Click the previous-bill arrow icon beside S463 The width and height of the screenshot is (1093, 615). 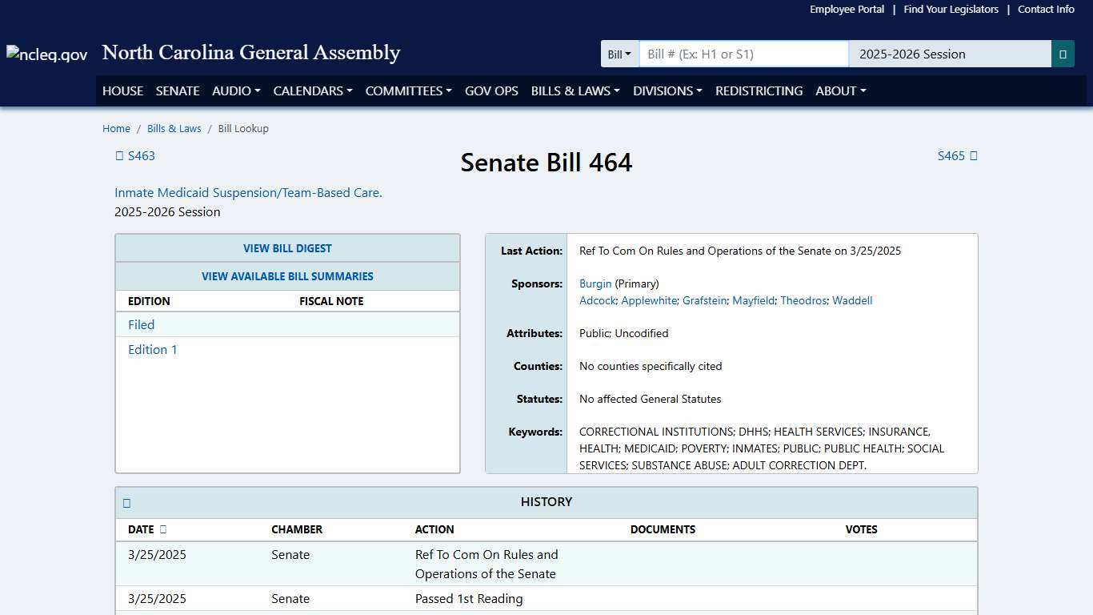[x=119, y=155]
